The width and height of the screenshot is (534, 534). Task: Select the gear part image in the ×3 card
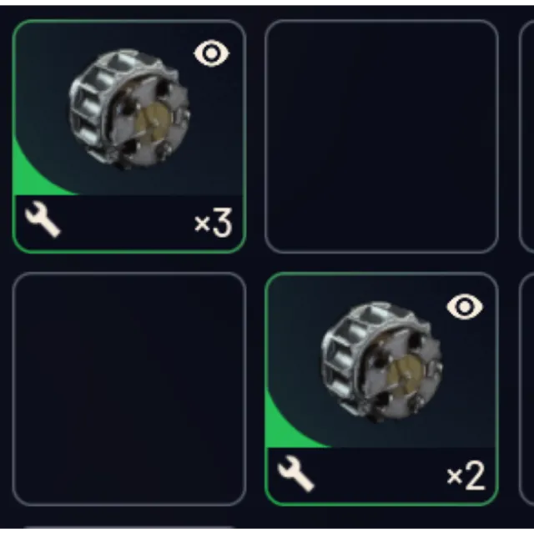(x=129, y=109)
